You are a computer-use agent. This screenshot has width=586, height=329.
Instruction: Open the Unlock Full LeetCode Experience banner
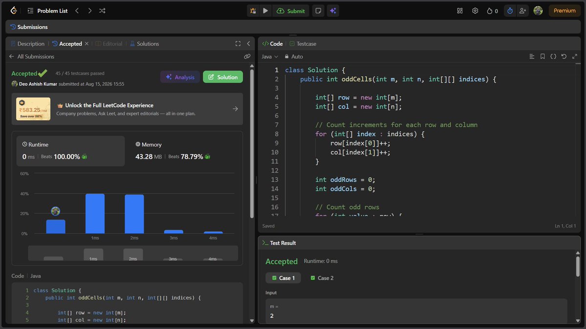(x=127, y=109)
